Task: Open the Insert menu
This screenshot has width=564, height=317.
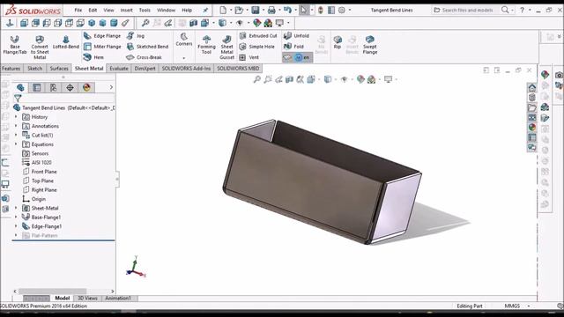Action: (x=126, y=10)
